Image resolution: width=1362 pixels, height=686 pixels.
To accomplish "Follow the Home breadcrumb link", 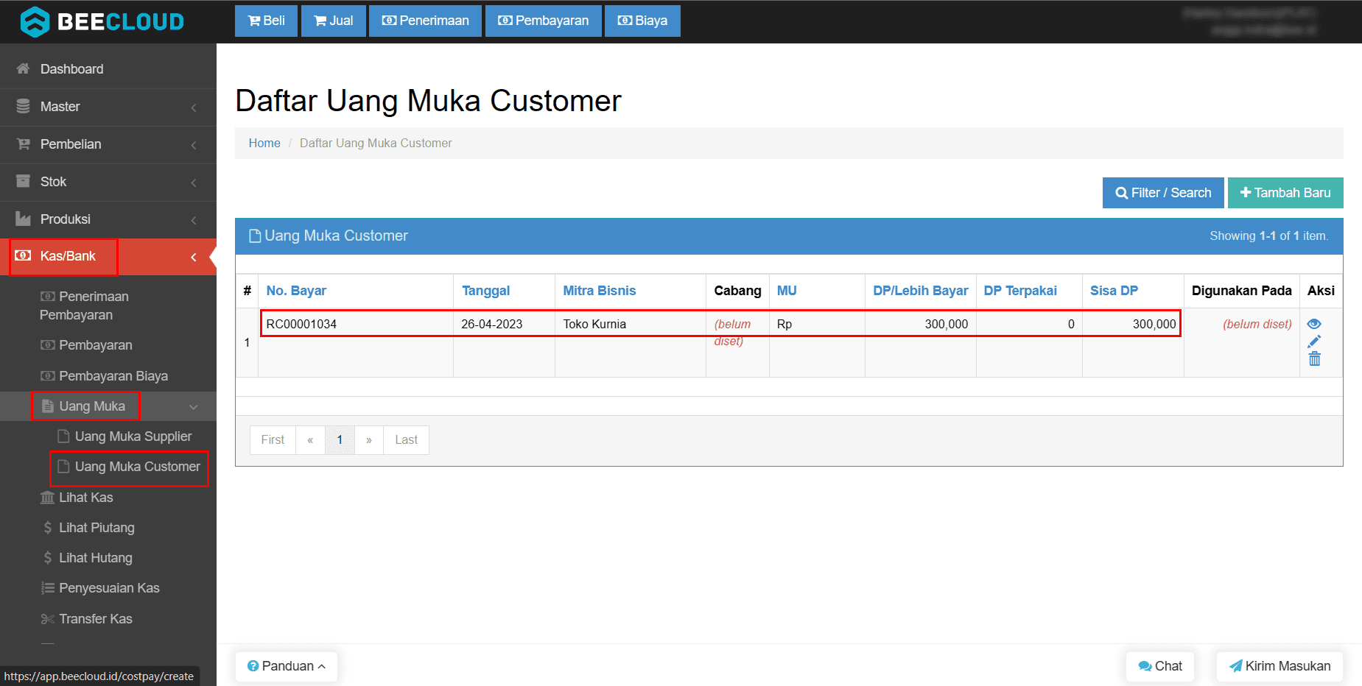I will (x=264, y=143).
